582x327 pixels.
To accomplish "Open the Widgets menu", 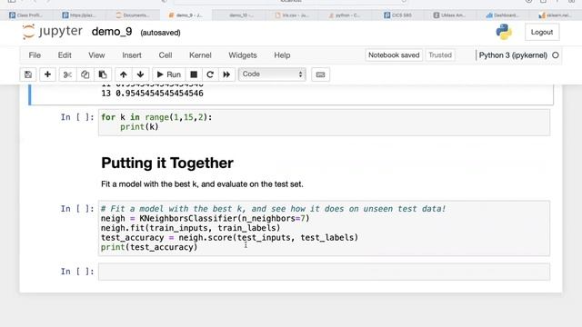I will tap(243, 55).
